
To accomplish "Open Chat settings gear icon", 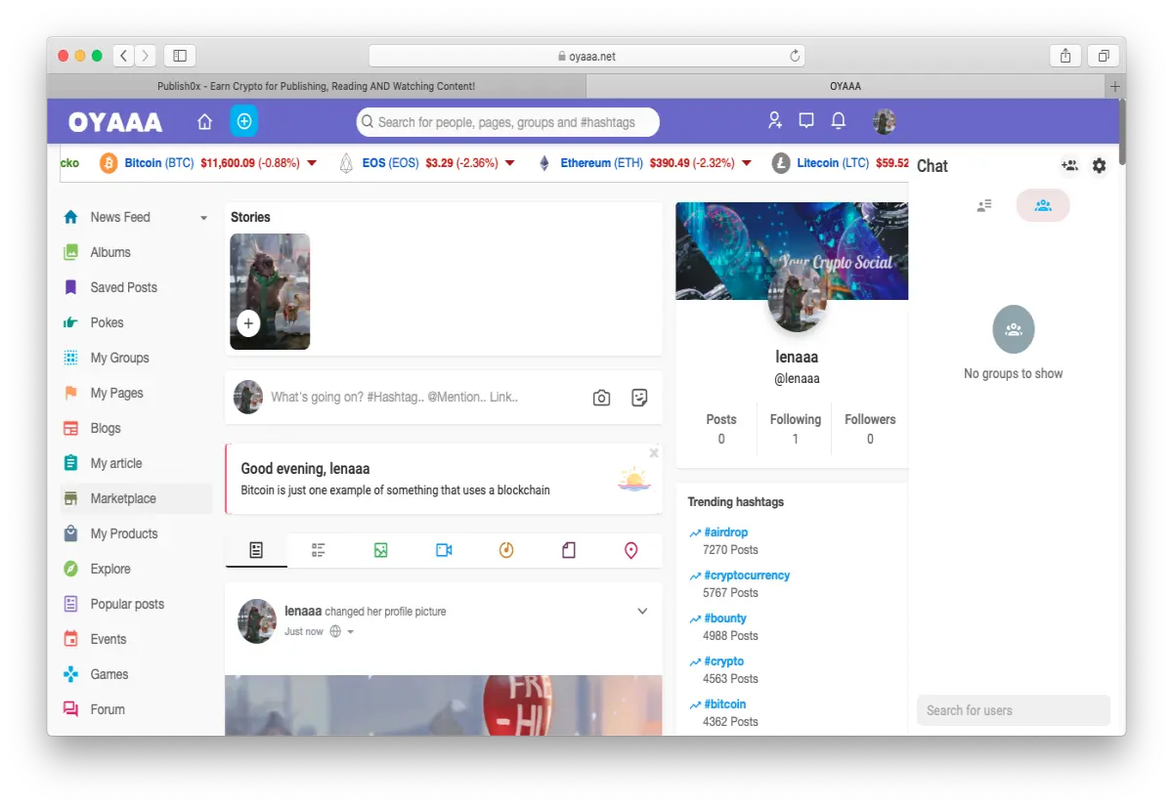I will click(1100, 166).
